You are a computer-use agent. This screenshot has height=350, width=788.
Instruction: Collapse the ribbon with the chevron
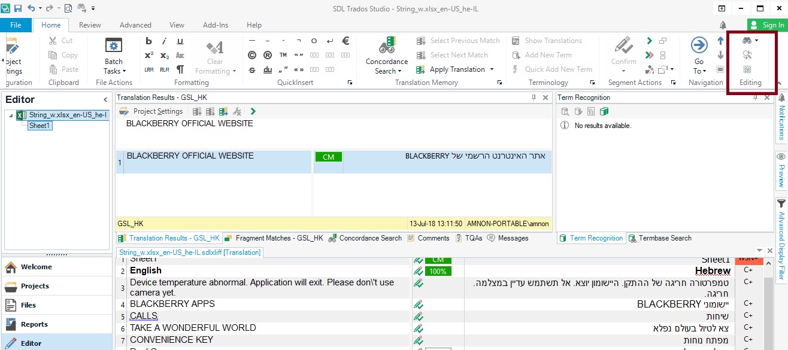point(780,83)
